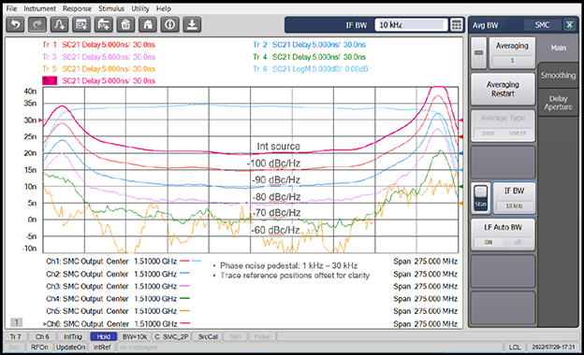Click the add window icon

pos(104,25)
